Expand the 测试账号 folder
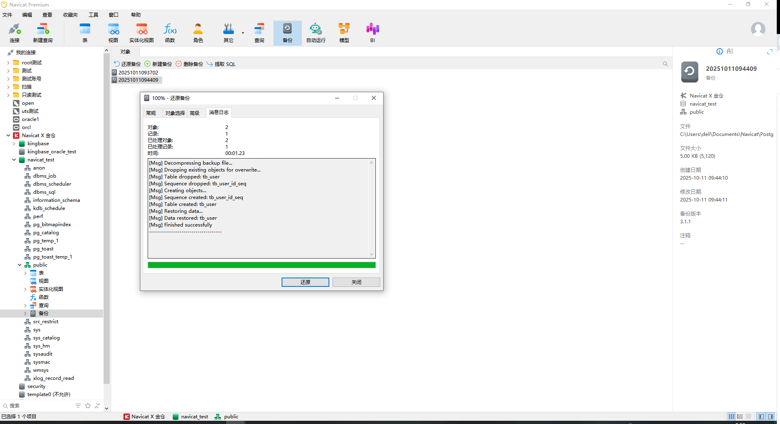 (8, 79)
